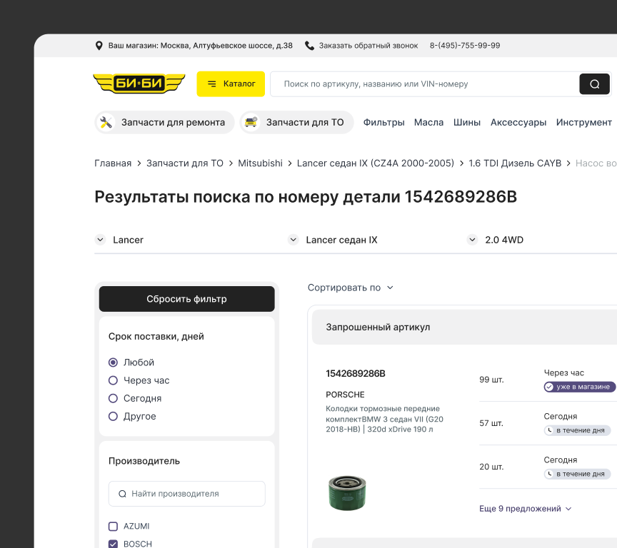
Task: Click the hamburger icon in Каталог button
Action: coord(210,83)
